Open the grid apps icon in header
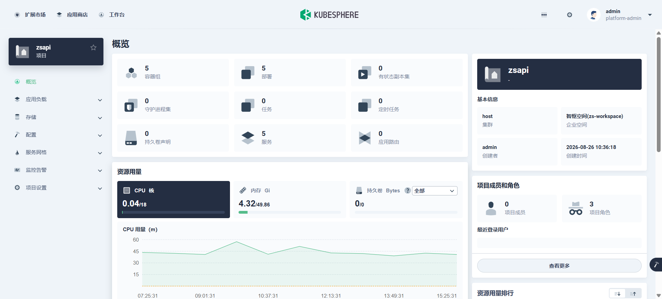Screen dimensions: 662x299 click(544, 15)
